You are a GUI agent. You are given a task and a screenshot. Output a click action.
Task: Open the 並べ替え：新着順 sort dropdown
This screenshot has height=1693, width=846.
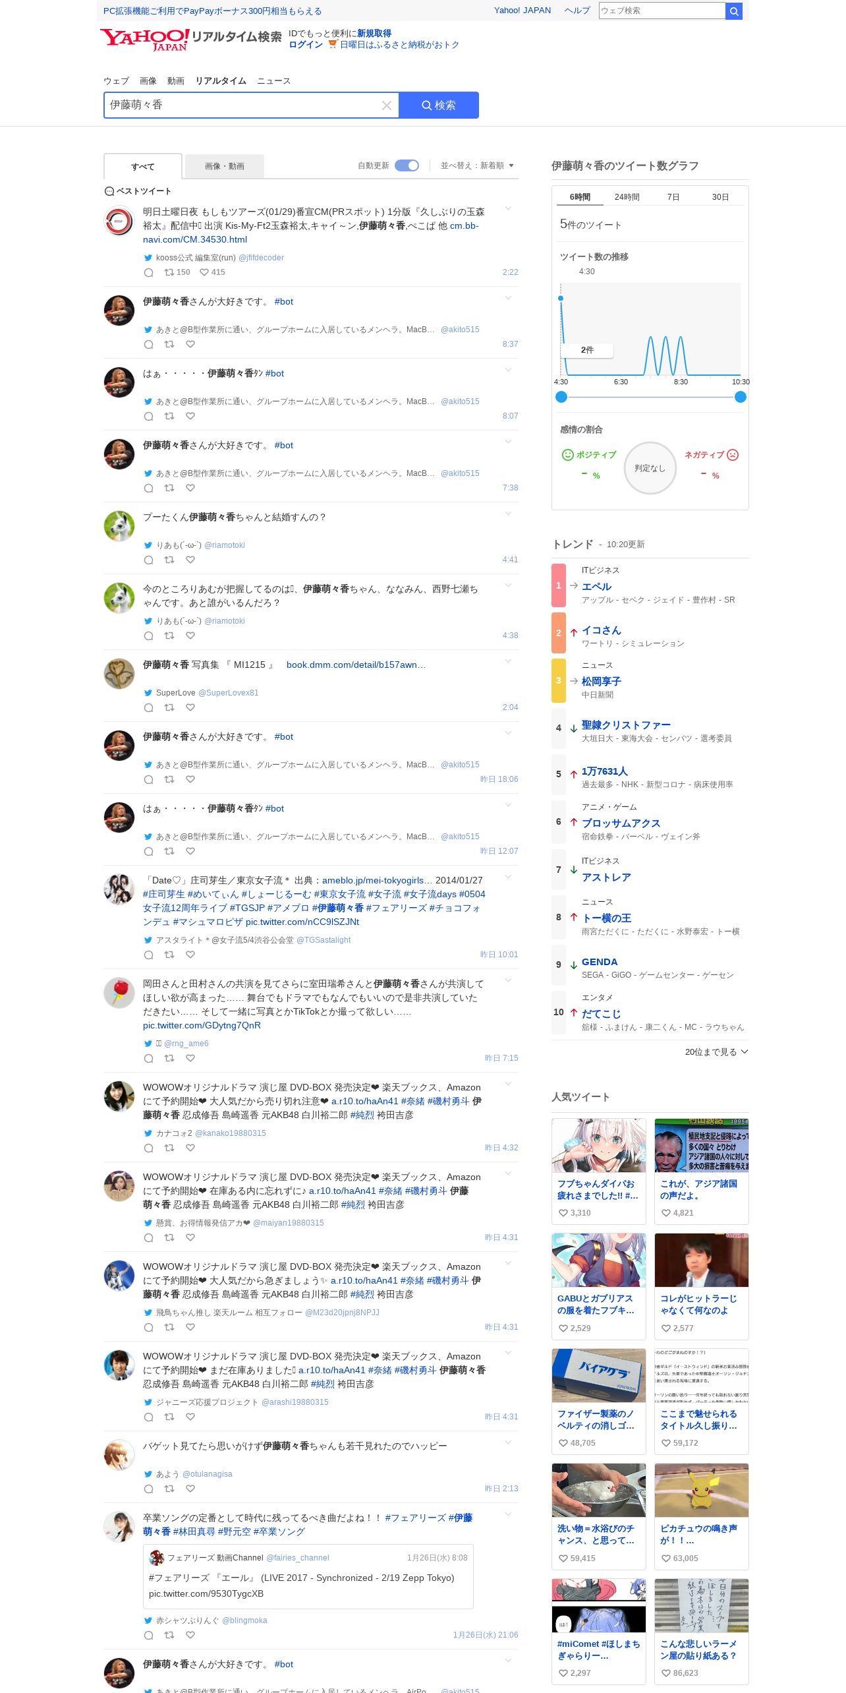coord(477,165)
